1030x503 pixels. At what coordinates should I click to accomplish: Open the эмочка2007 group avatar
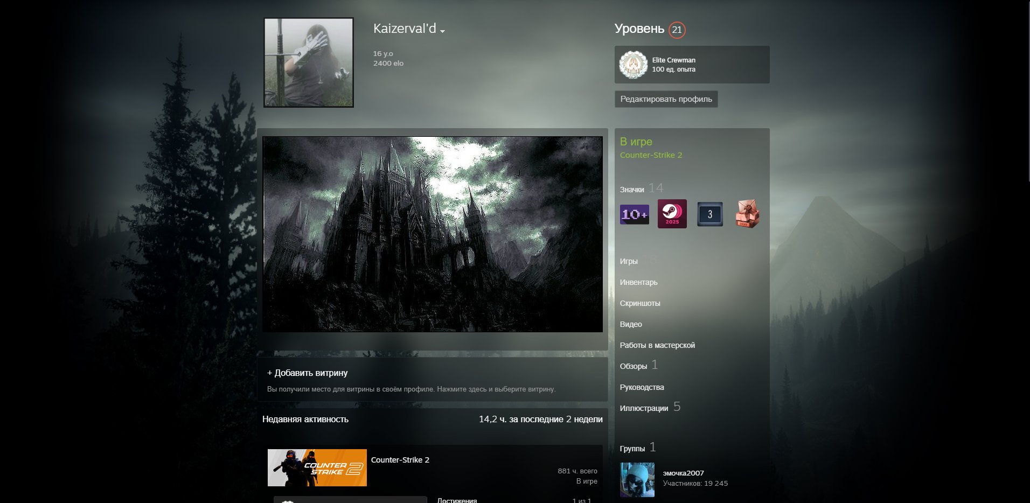pyautogui.click(x=637, y=479)
